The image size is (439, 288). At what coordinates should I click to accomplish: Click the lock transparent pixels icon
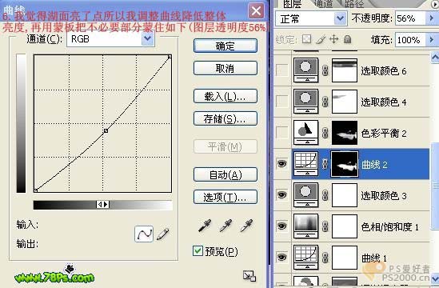pyautogui.click(x=306, y=39)
